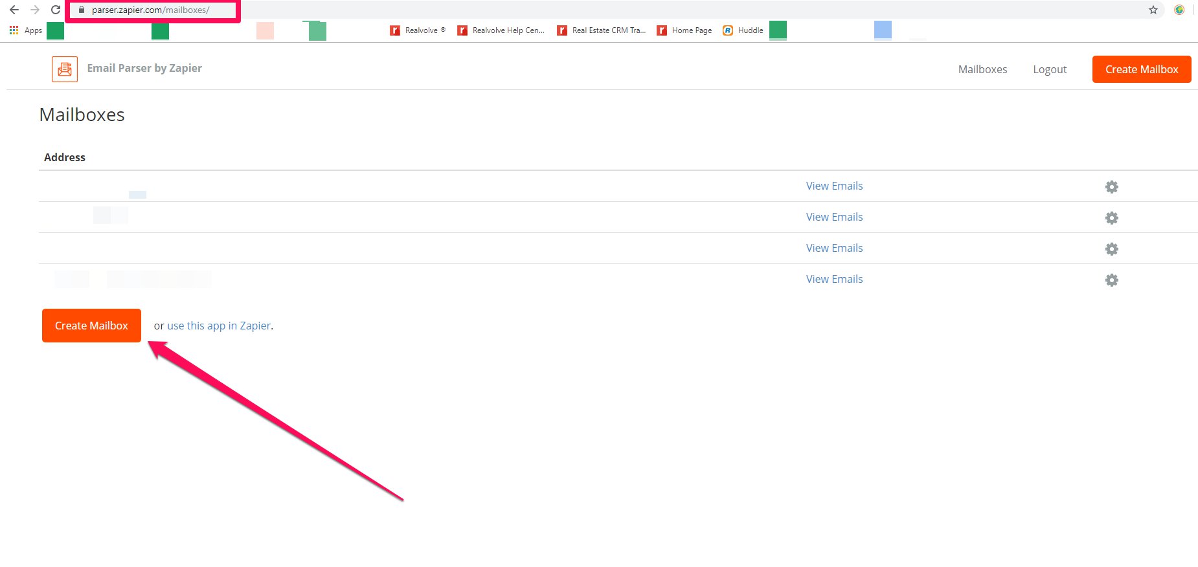Open the Huddle bookmark
The image size is (1198, 567).
tap(743, 30)
